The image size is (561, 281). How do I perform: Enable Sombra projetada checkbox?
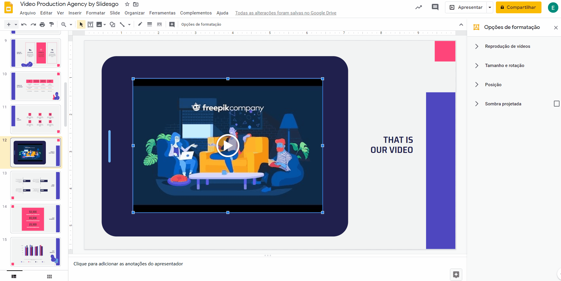557,104
